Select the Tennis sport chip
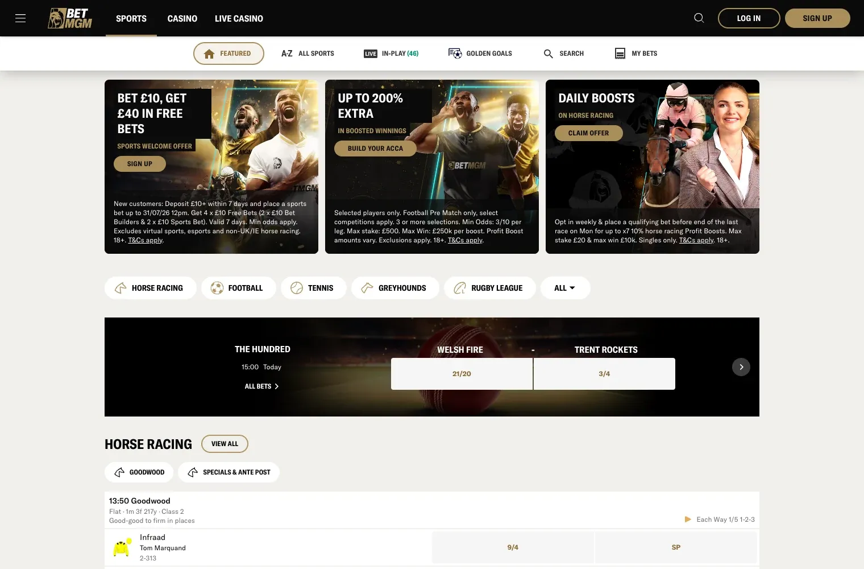864x569 pixels. point(314,288)
